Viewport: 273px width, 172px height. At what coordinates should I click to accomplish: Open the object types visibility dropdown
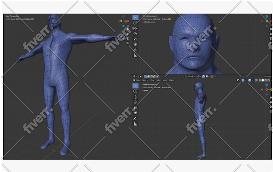pos(238,80)
